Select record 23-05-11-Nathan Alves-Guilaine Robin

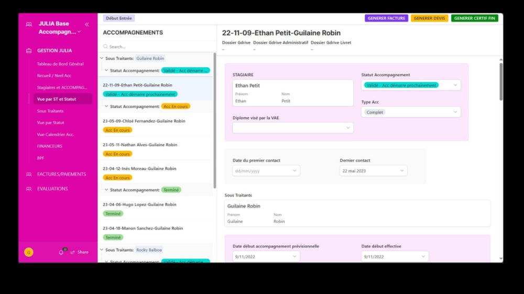[156, 149]
